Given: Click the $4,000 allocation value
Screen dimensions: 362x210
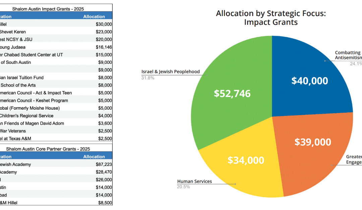Looking at the screenshot, I should tap(105, 116).
